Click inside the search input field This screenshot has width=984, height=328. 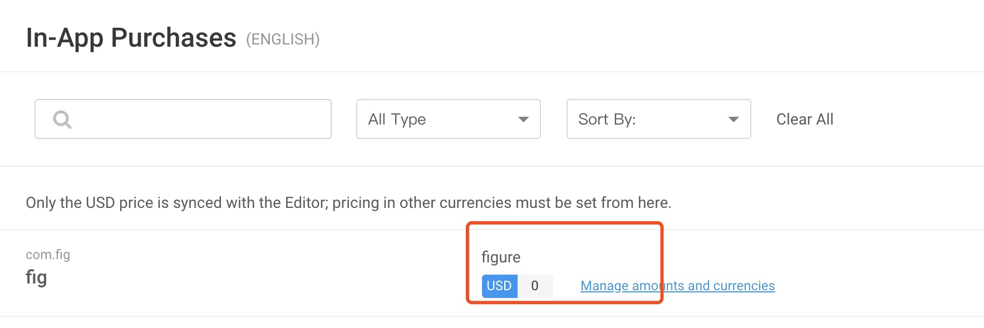pyautogui.click(x=184, y=118)
